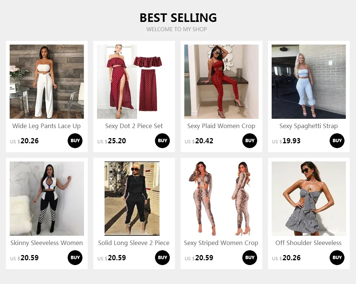Click BUY for Sexy Striped Women Crop
356x284 pixels.
tap(250, 258)
